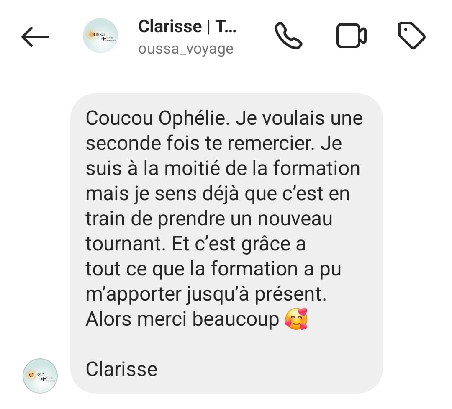Tap the "Clarisse" signature at the end of the message
Image resolution: width=452 pixels, height=409 pixels.
pos(121,369)
